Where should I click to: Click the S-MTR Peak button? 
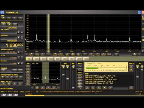(131, 70)
